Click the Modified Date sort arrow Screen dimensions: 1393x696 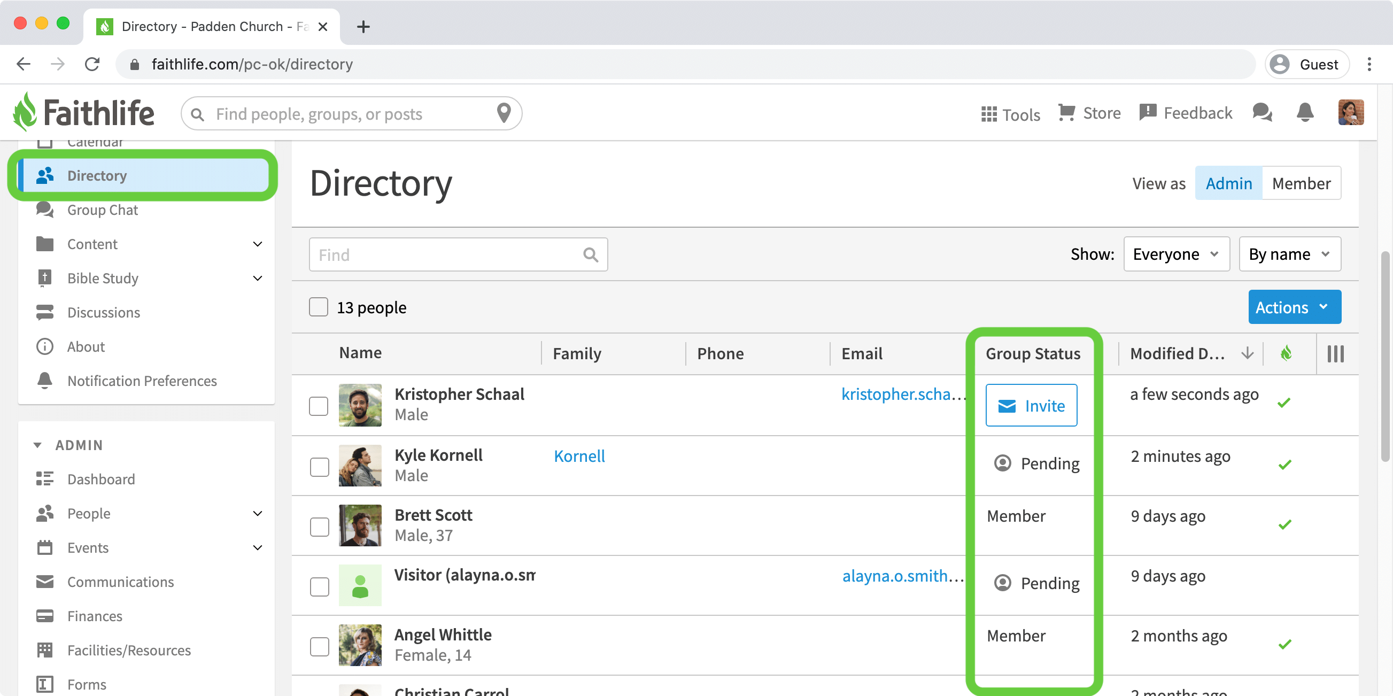(1247, 354)
